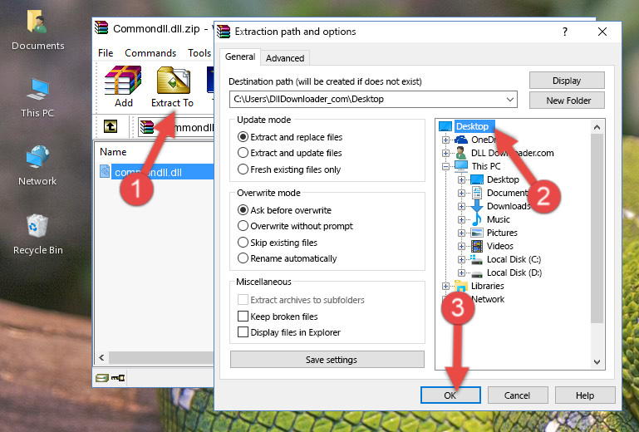Click the Add toolbar icon in WinRAR
The height and width of the screenshot is (432, 639).
(x=123, y=86)
